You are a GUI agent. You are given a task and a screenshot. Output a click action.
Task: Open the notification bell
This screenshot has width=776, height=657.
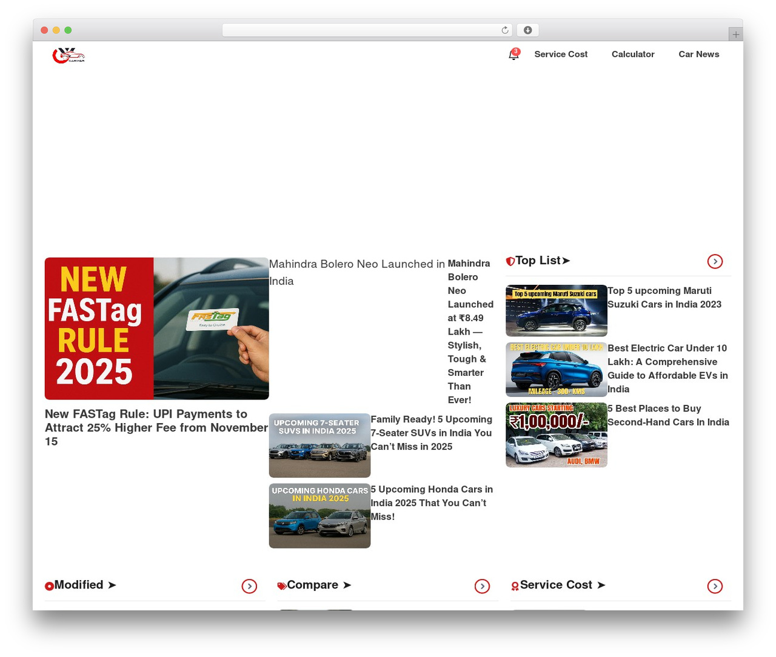coord(514,55)
